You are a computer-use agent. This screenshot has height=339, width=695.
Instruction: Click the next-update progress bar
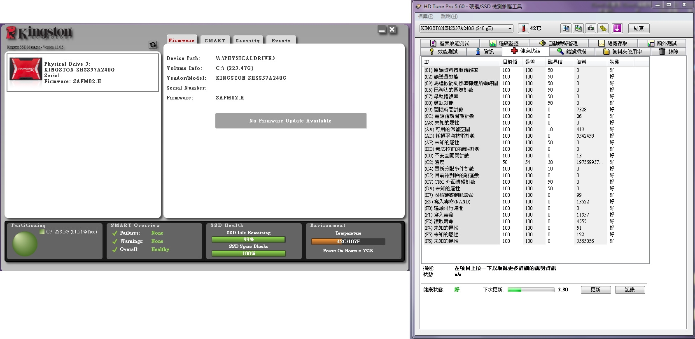pos(531,290)
